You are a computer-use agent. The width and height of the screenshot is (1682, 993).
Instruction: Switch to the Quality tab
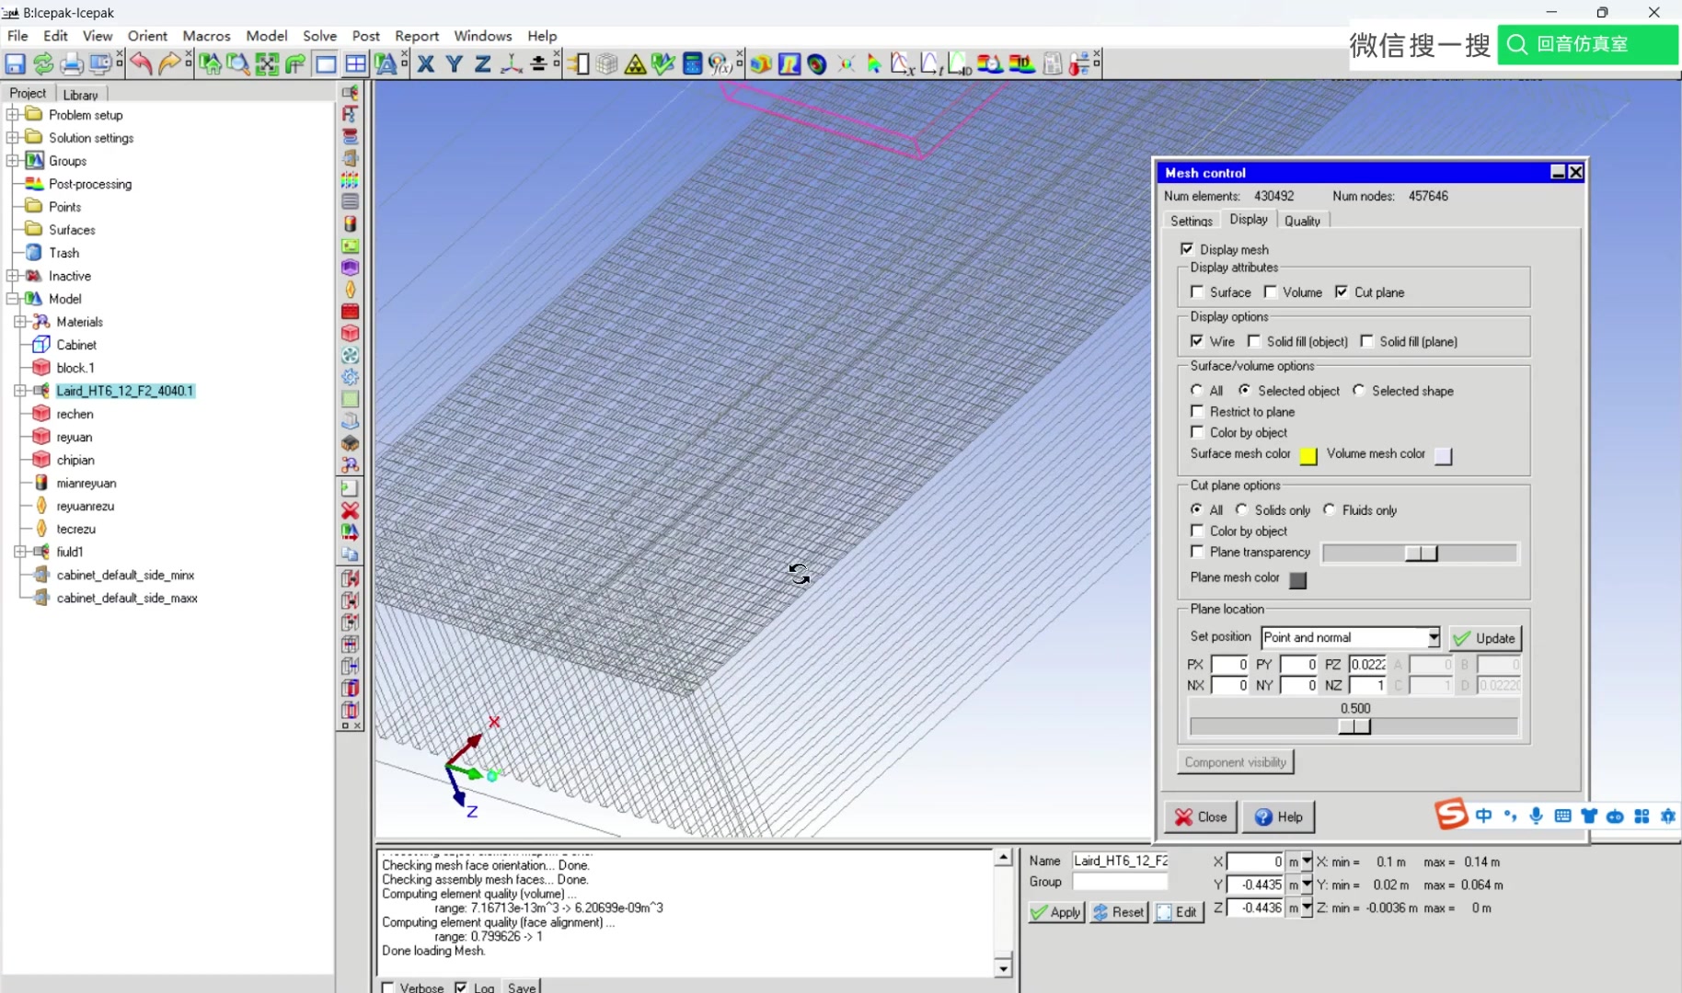click(x=1303, y=220)
